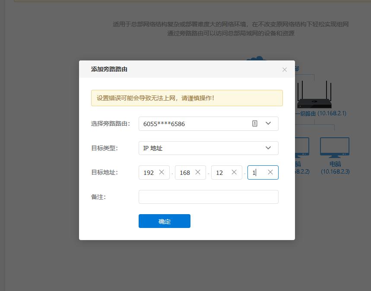Clear the "168" IP octet field
371x291 pixels.
198,172
